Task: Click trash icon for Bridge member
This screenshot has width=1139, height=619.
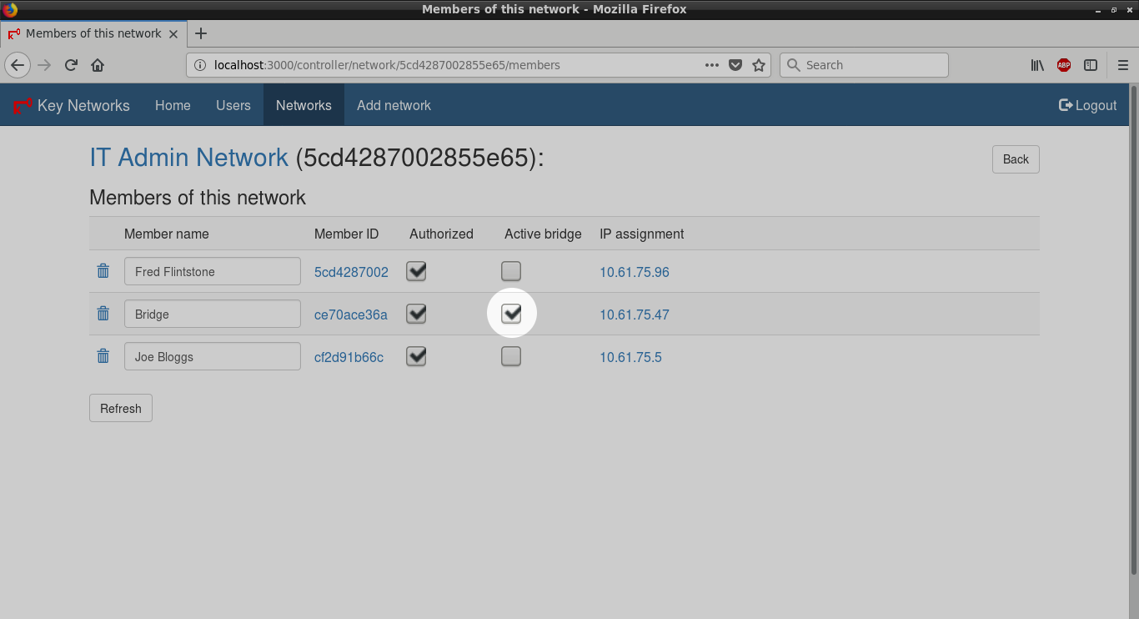Action: [x=103, y=314]
